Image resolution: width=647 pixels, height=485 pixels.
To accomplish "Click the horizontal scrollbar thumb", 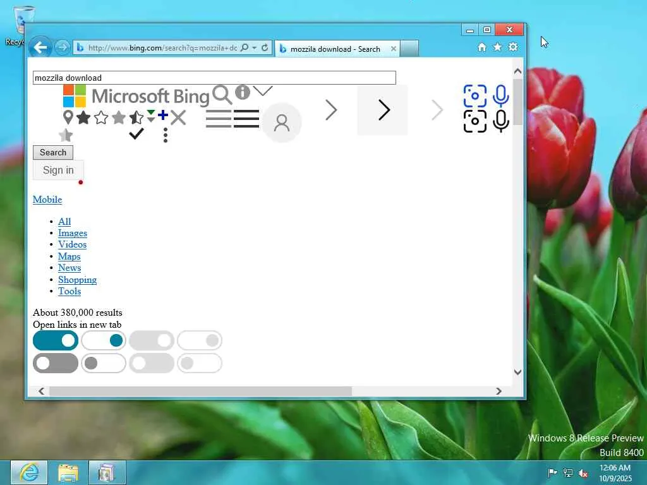I will click(200, 391).
